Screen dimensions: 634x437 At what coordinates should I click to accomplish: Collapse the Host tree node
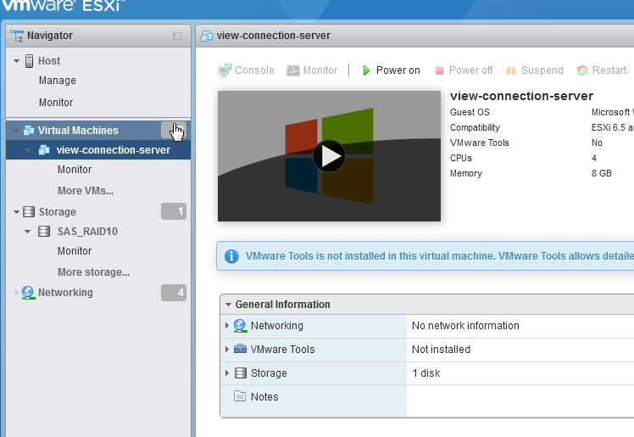click(x=17, y=61)
